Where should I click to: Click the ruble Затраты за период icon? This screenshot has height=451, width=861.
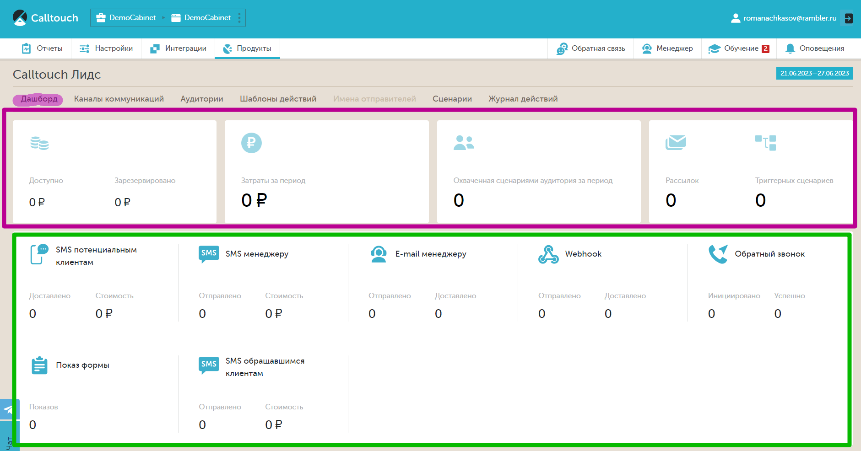click(251, 143)
